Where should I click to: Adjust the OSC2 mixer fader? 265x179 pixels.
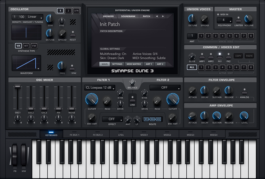point(31,109)
